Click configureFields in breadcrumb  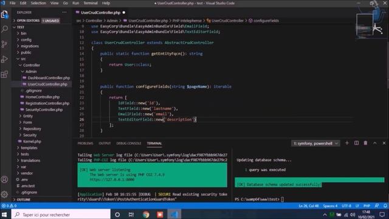click(x=266, y=21)
